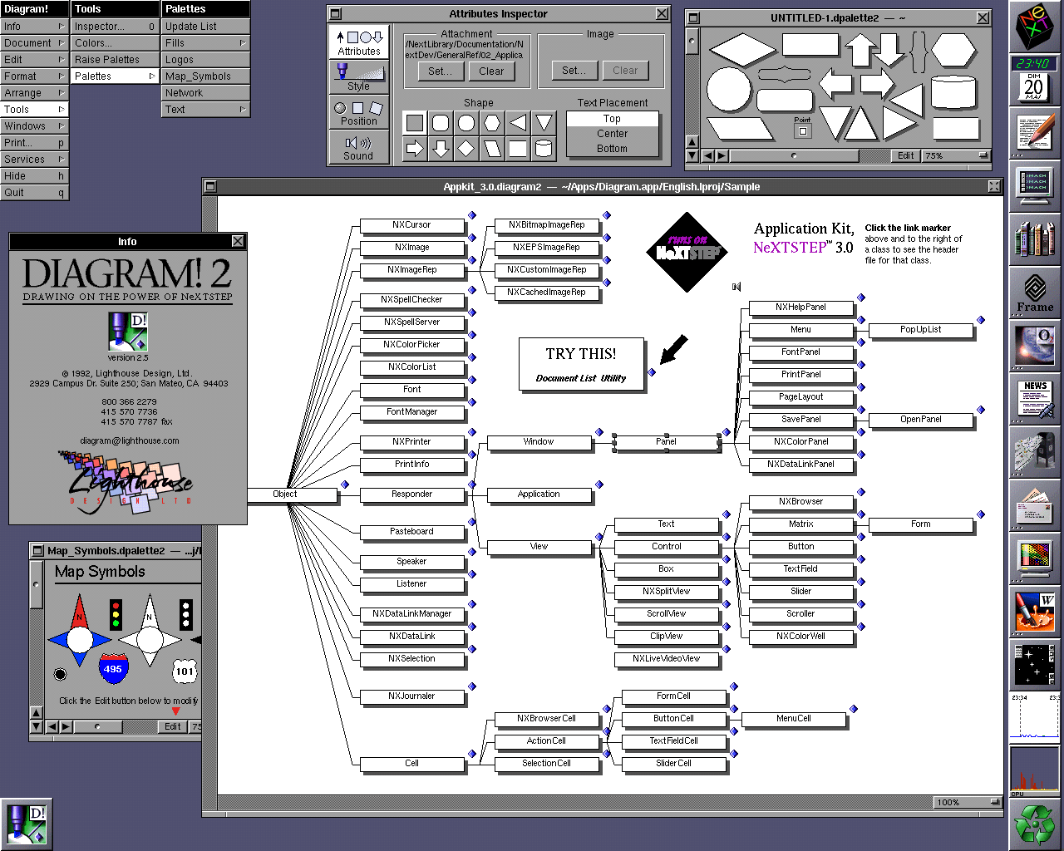Click the link marker beside PopUpList box
Image resolution: width=1064 pixels, height=851 pixels.
pyautogui.click(x=981, y=320)
